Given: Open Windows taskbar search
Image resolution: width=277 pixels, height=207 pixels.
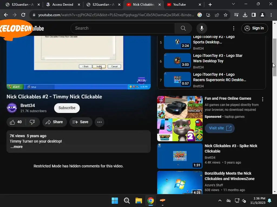Looking at the screenshot, I should point(127,201).
